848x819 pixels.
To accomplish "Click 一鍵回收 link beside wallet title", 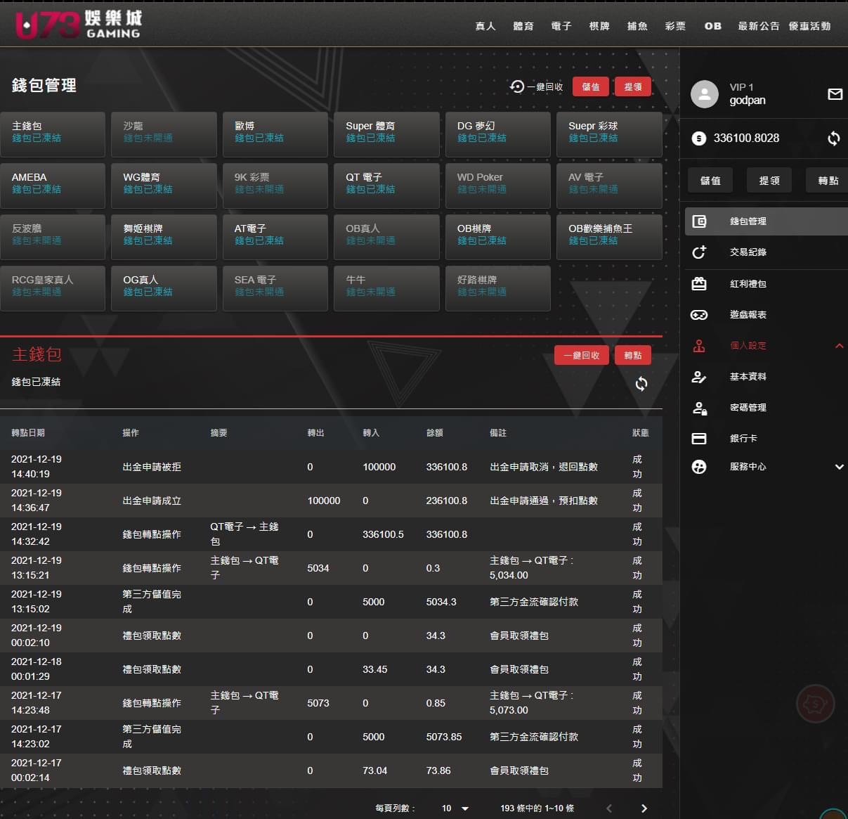I will (x=537, y=86).
